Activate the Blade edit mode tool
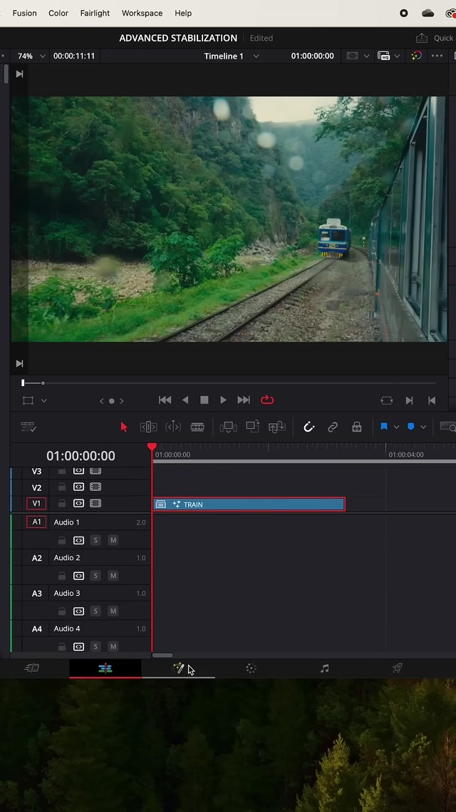Viewport: 456px width, 812px height. pyautogui.click(x=197, y=427)
